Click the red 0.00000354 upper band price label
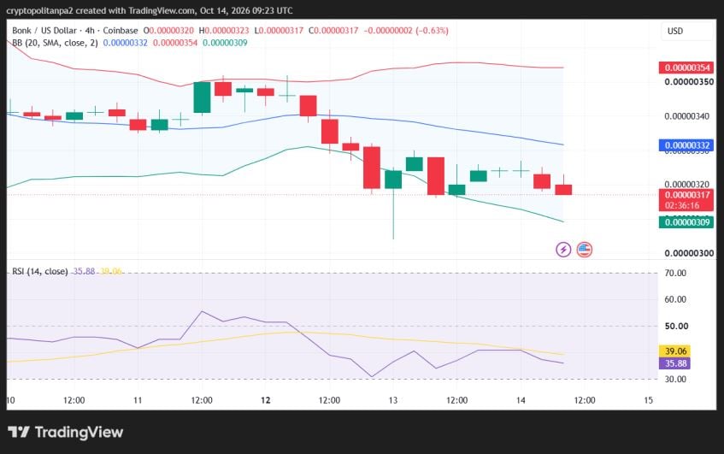Screen dimensions: 724x454 [x=686, y=68]
